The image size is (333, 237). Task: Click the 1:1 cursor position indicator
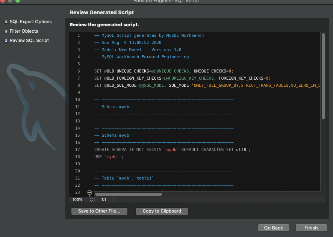point(104,200)
